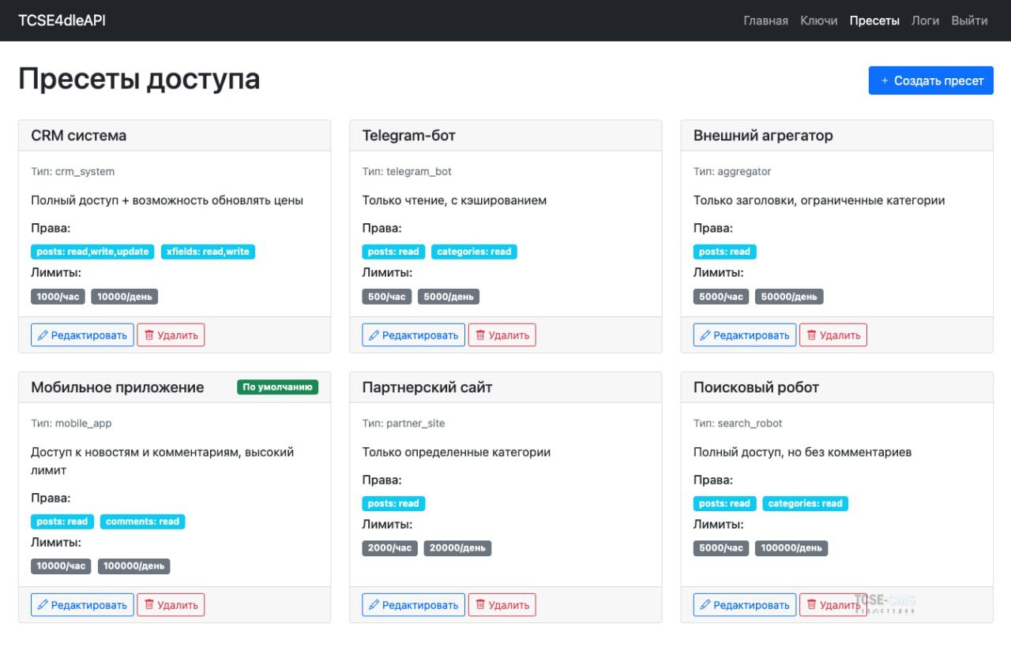Click pencil icon on CRM система card
This screenshot has height=654, width=1011.
tap(43, 335)
